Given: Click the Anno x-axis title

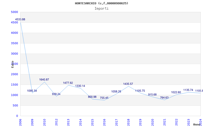Looking at the screenshot, I should pos(197,124).
